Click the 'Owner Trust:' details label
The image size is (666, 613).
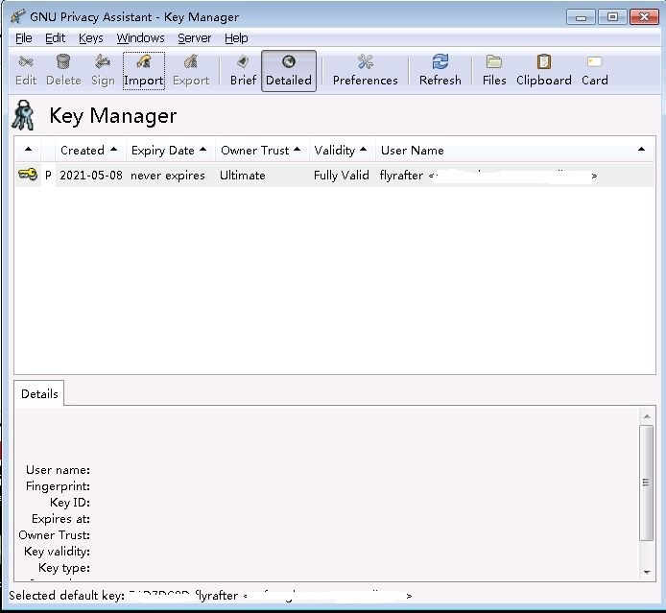pyautogui.click(x=55, y=535)
